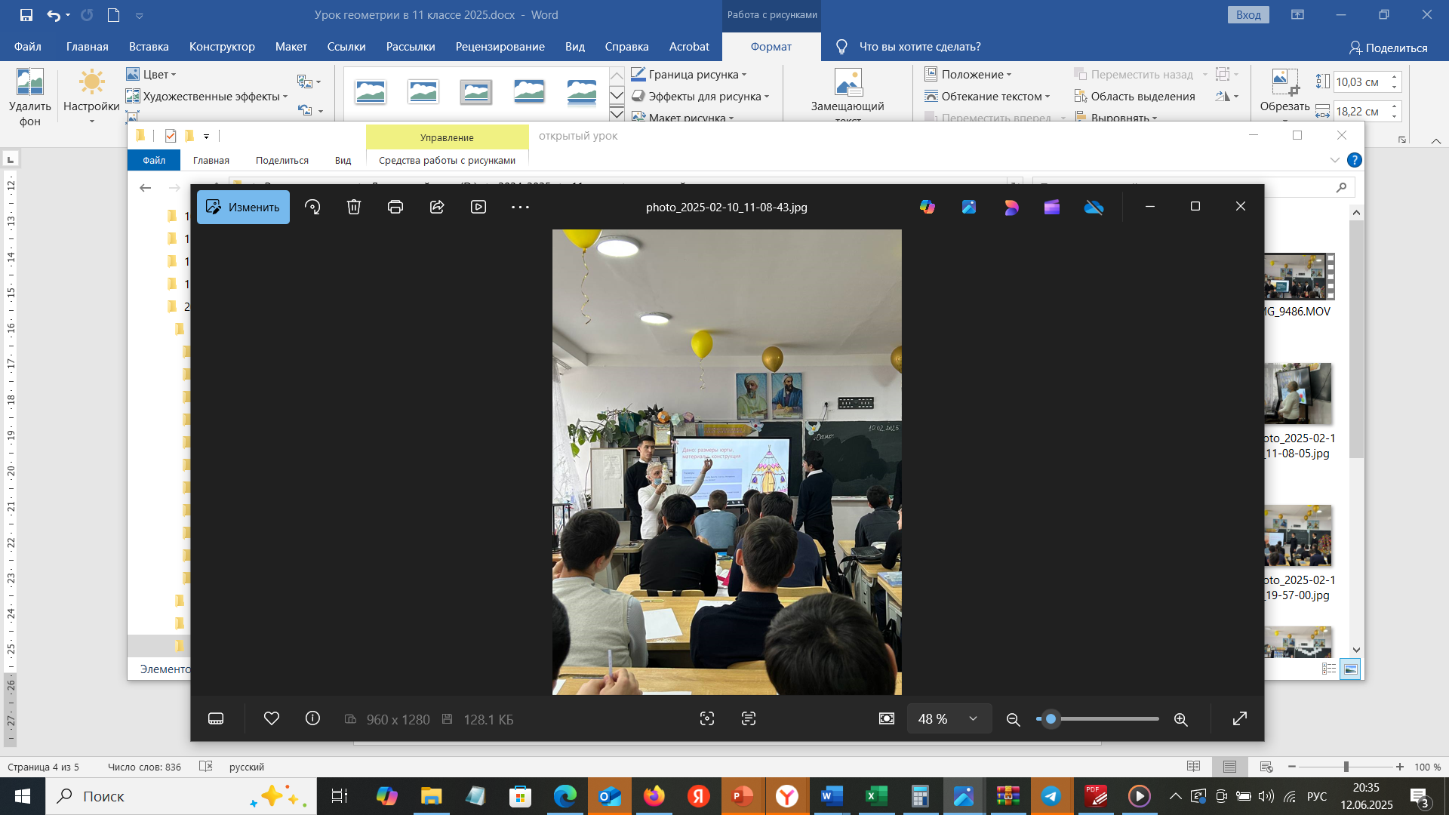Click Область выделения button
The image size is (1449, 815).
(x=1135, y=96)
